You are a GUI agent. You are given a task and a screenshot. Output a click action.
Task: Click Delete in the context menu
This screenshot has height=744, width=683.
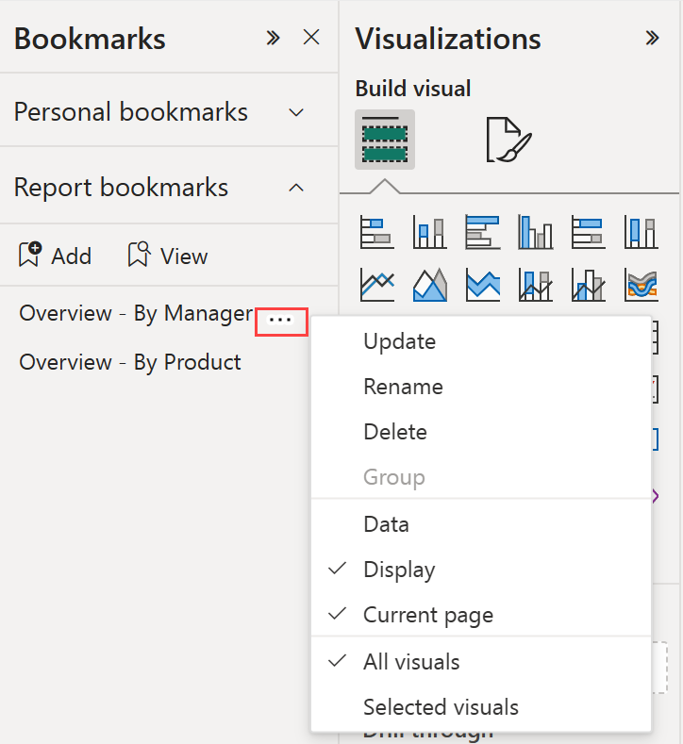[x=395, y=432]
